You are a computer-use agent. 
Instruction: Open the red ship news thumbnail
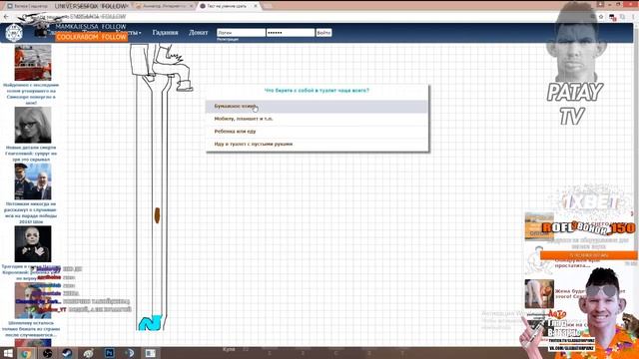[33, 63]
